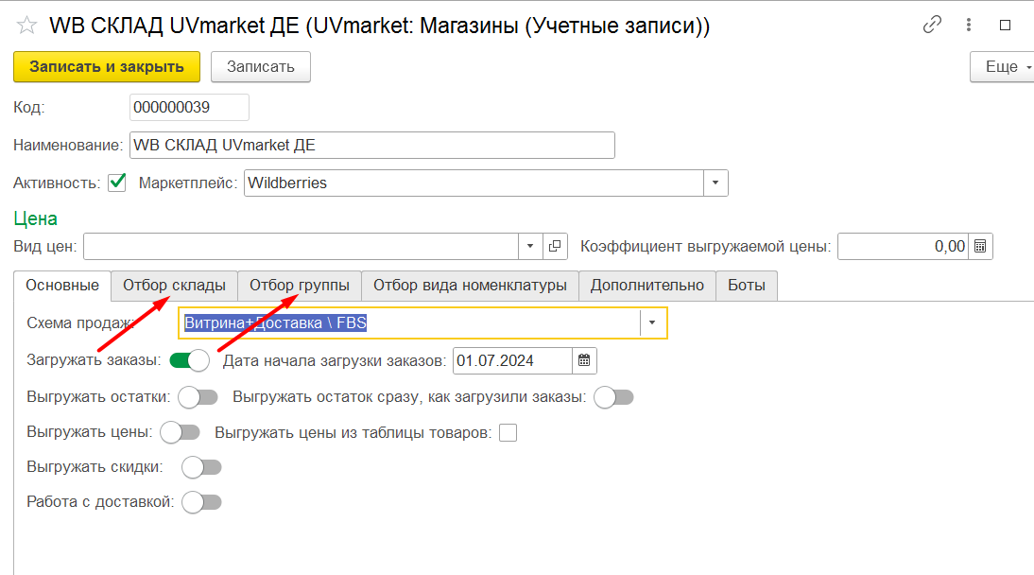This screenshot has width=1034, height=575.
Task: Click the Записать button
Action: pos(261,67)
